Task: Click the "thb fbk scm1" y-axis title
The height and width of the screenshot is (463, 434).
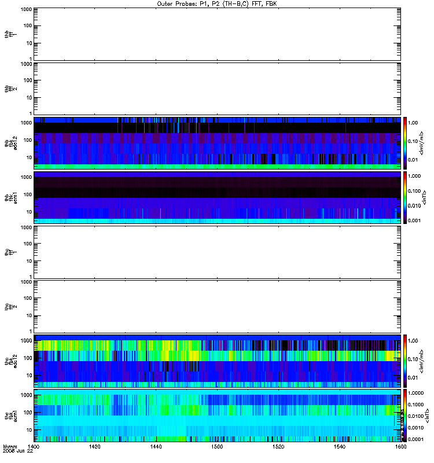Action: [x=10, y=197]
